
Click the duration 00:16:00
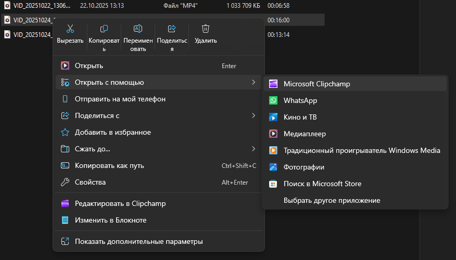[278, 20]
